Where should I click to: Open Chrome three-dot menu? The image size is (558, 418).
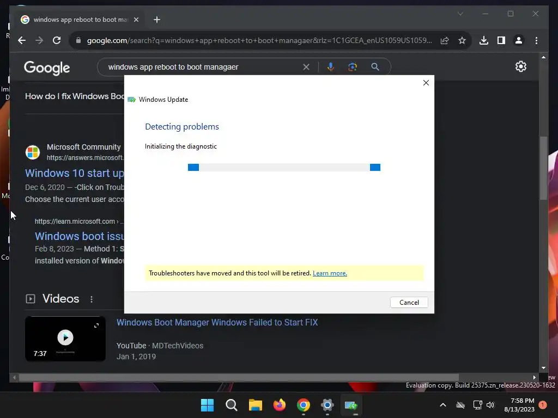click(x=536, y=40)
